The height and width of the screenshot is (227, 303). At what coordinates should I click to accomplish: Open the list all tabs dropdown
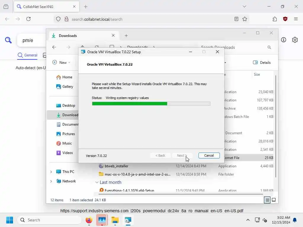click(244, 7)
